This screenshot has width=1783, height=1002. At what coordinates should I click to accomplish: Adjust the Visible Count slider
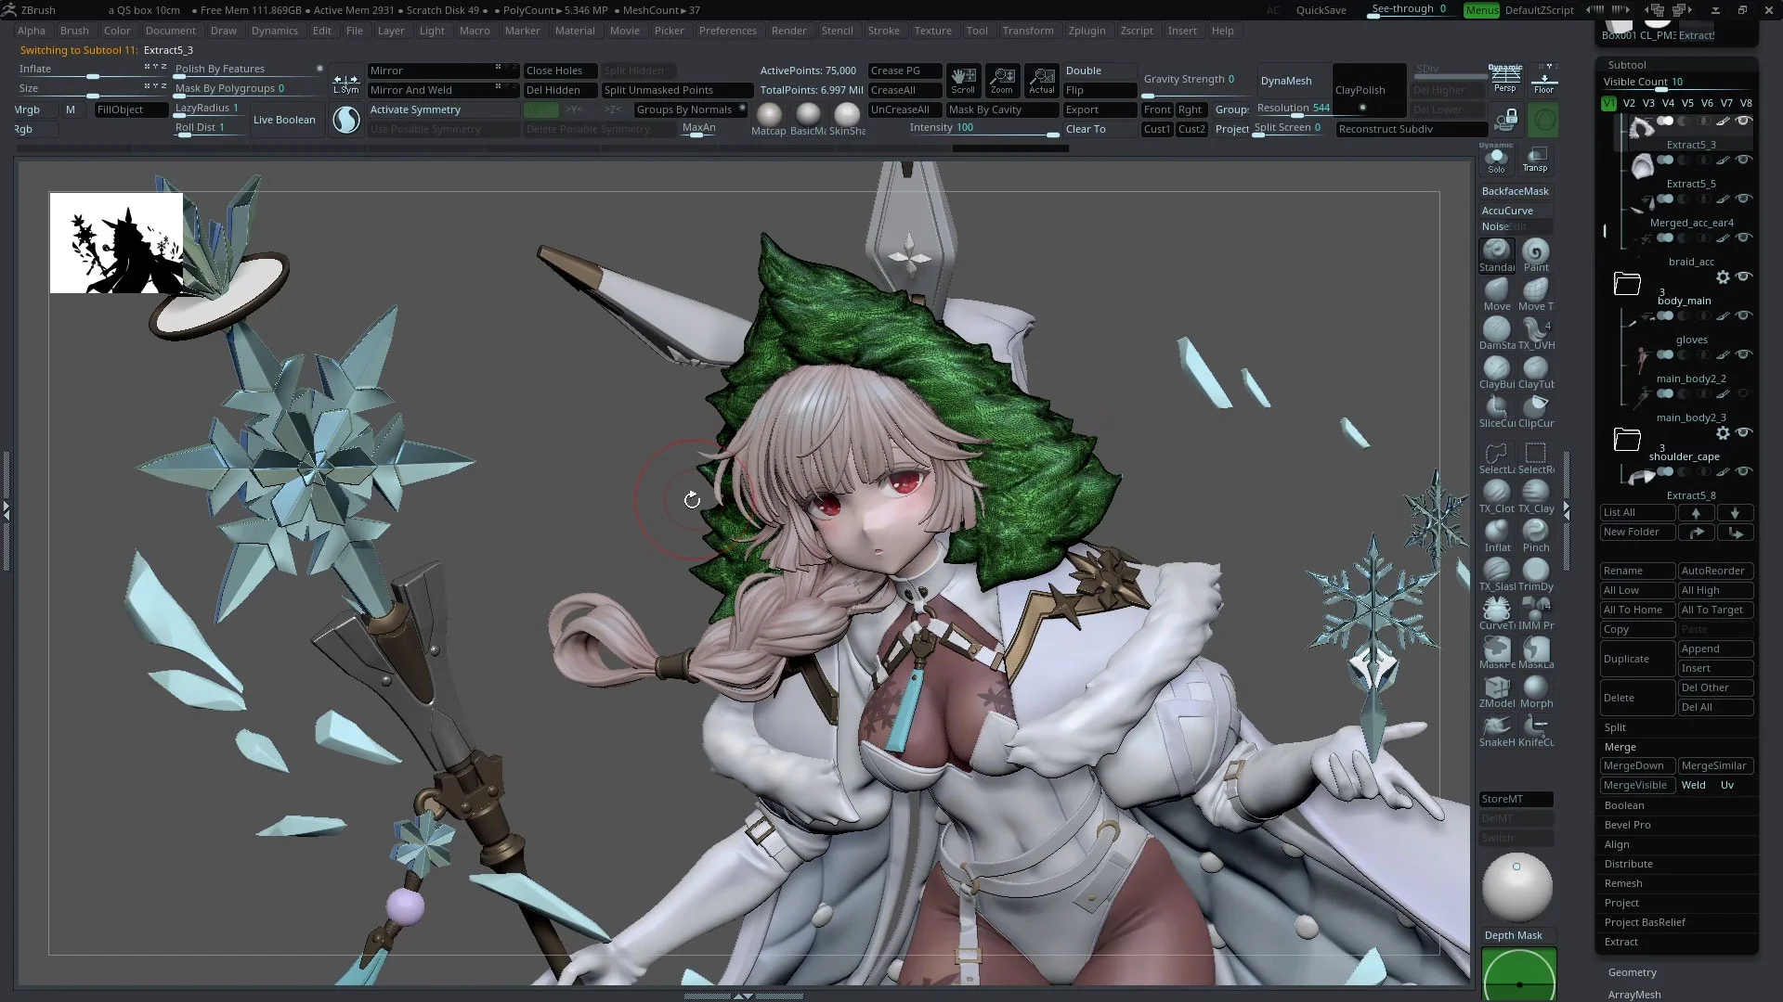[1676, 83]
